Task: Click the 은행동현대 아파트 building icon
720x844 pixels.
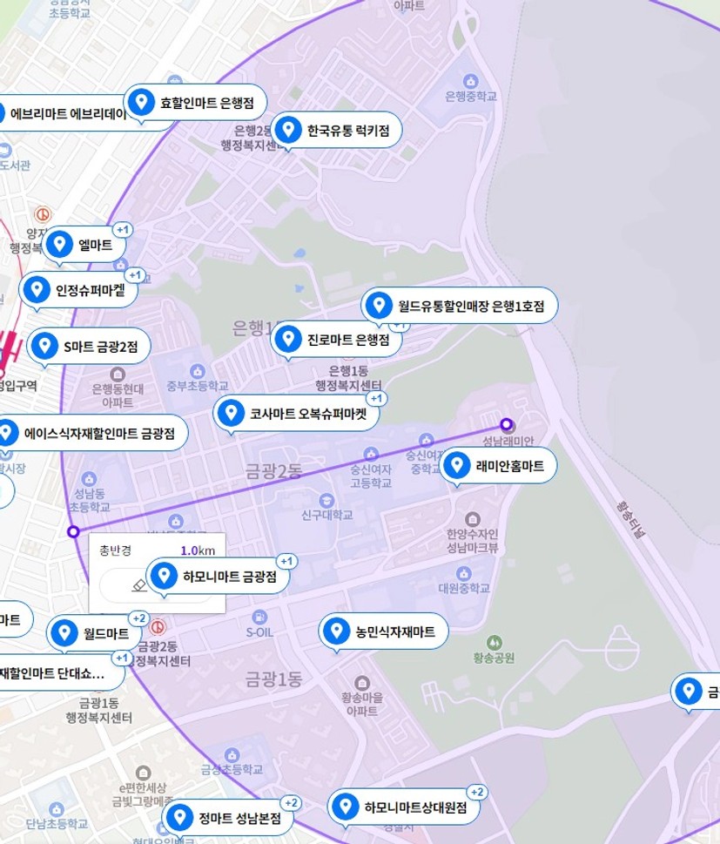Action: [x=118, y=374]
